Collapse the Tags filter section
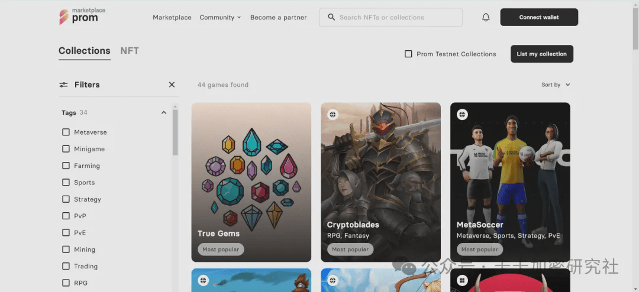The width and height of the screenshot is (639, 292). pos(164,112)
